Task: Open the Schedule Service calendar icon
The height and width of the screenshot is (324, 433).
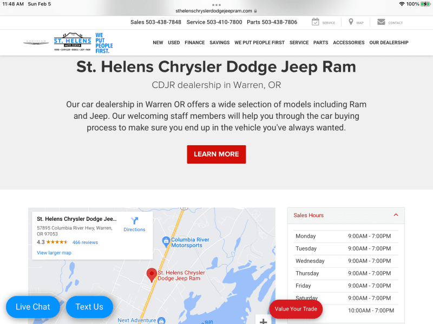Action: click(315, 22)
